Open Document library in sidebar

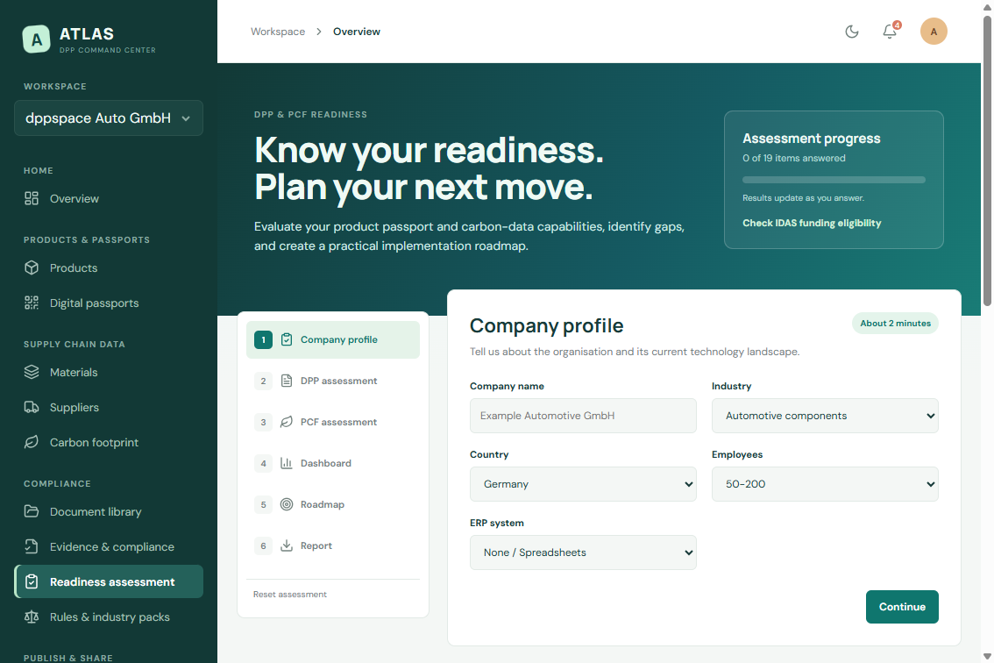(109, 510)
